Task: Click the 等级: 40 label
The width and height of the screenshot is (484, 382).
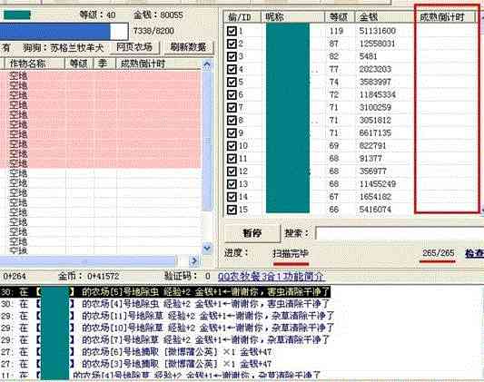Action: (98, 15)
